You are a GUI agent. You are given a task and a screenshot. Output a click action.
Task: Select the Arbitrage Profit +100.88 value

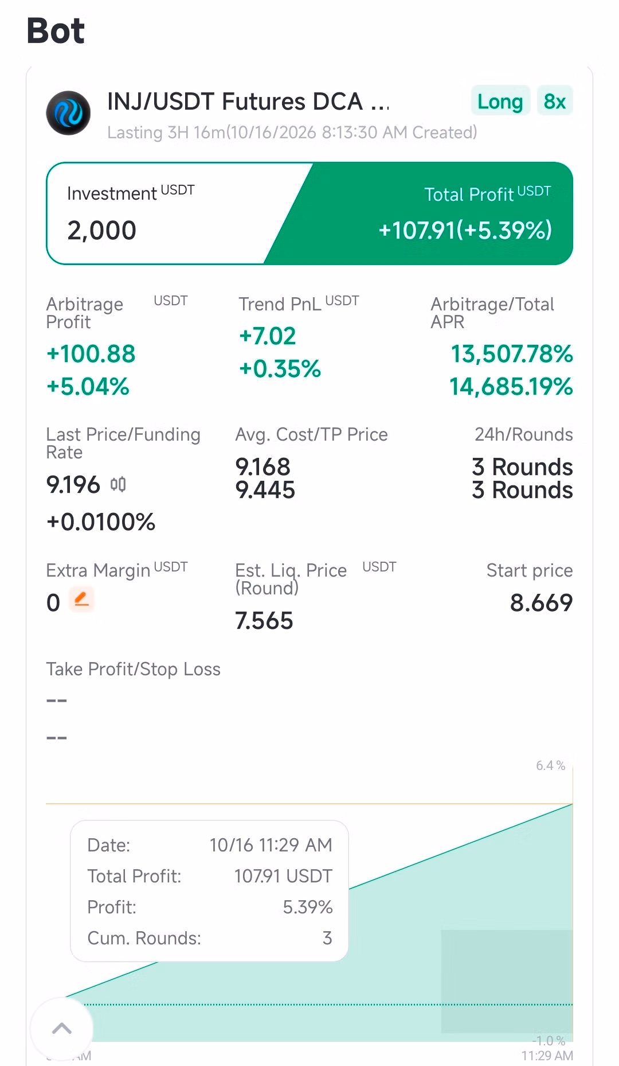pos(91,353)
